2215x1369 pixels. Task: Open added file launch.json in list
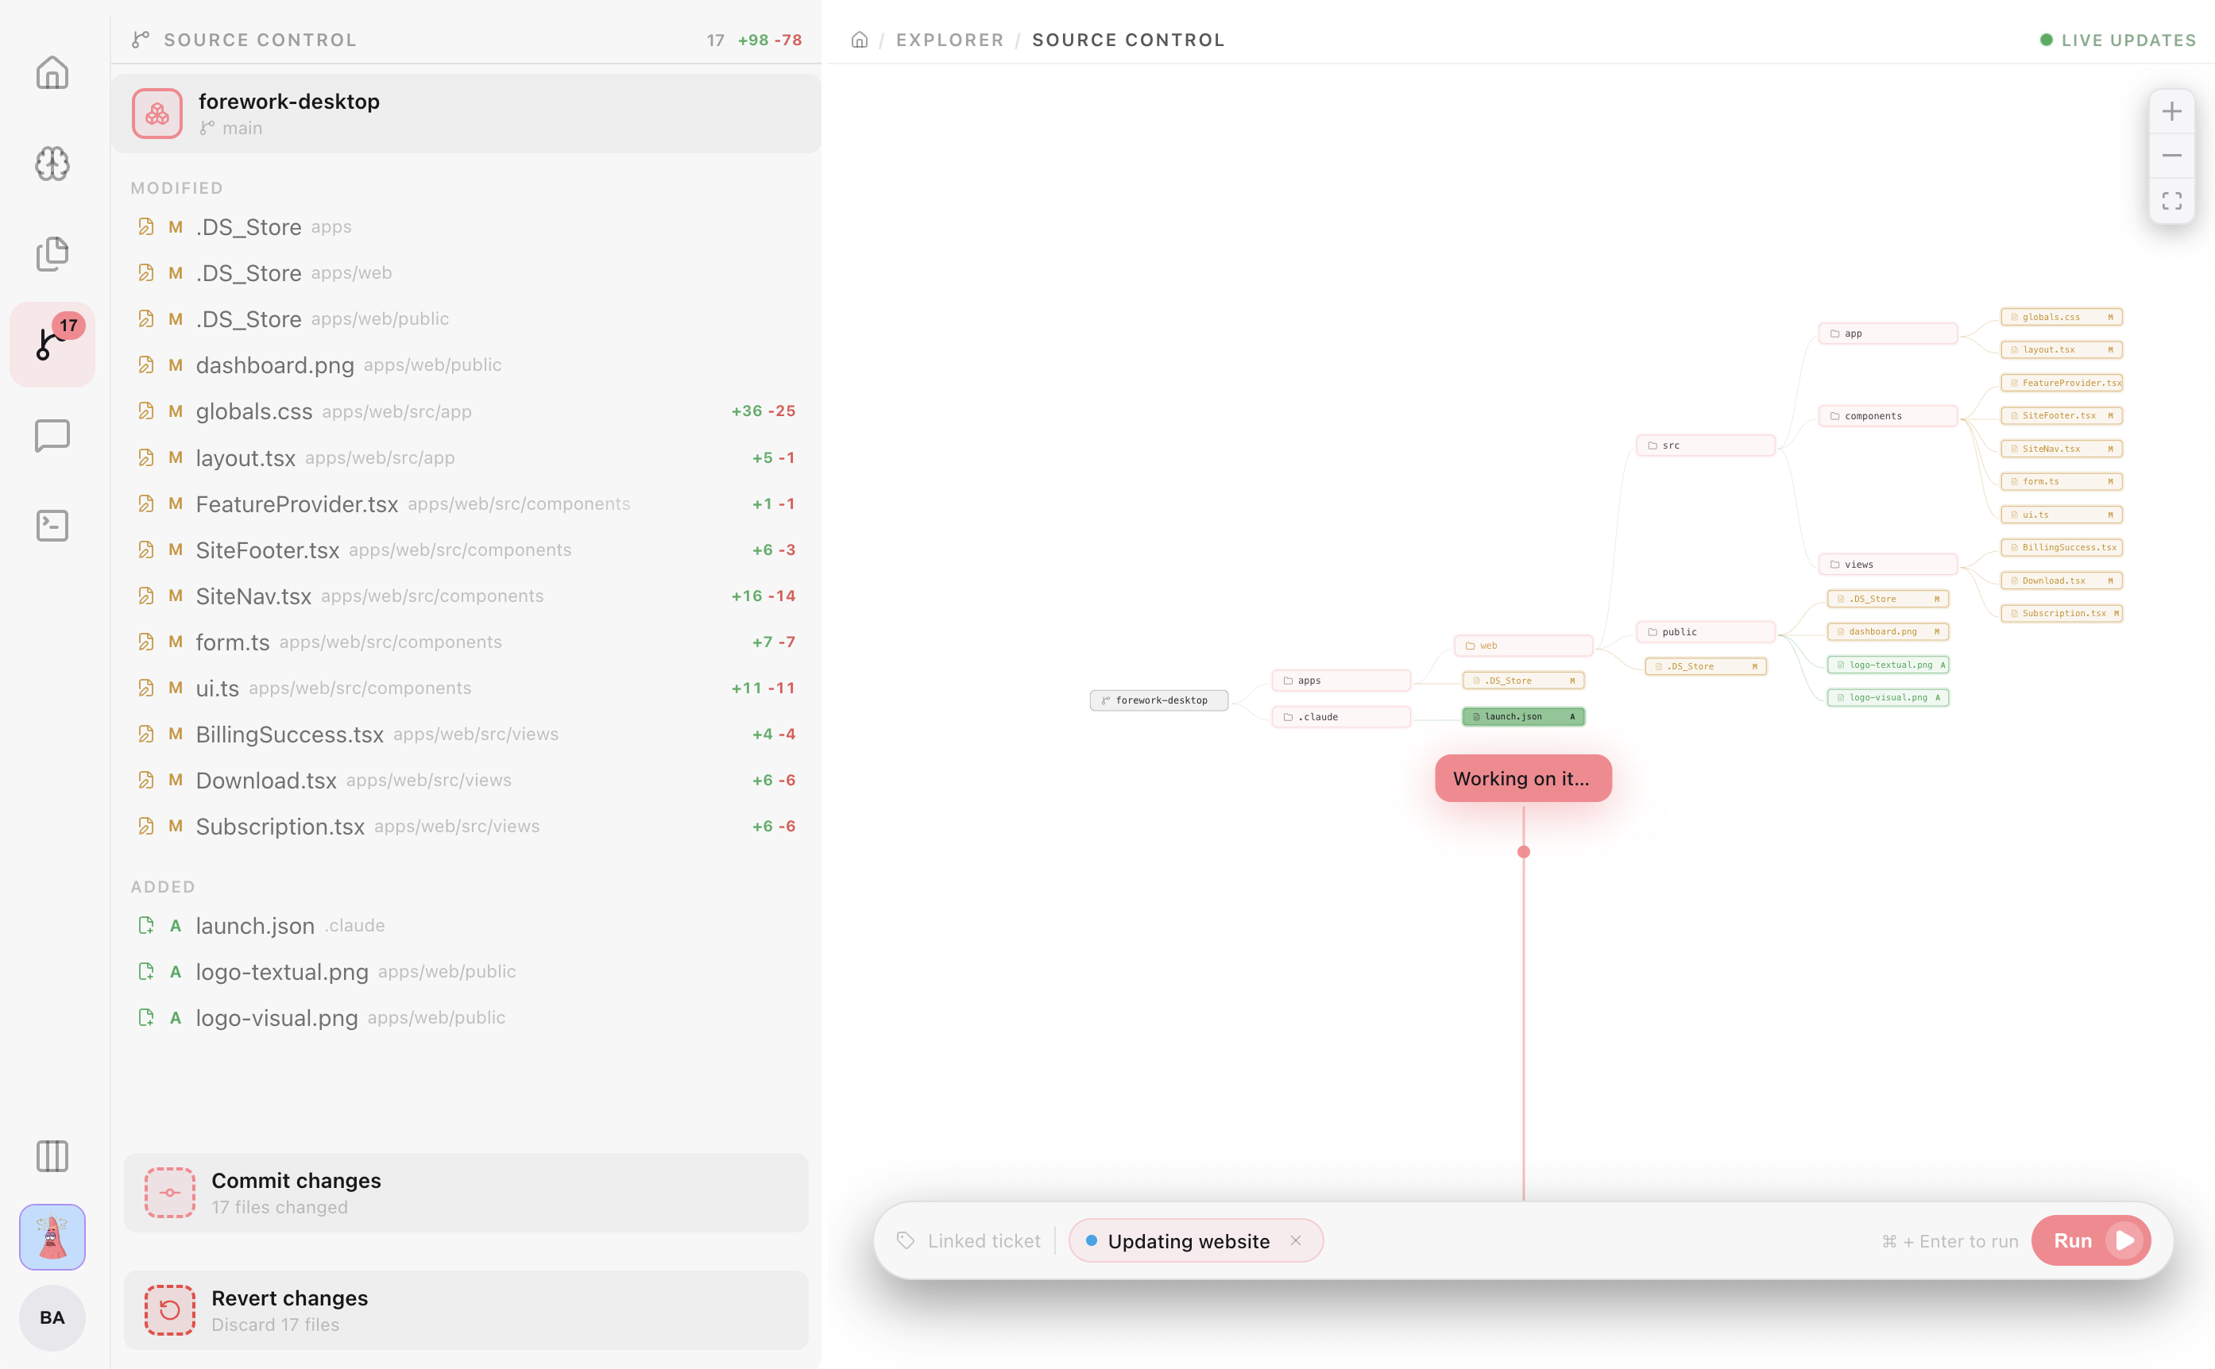click(x=466, y=925)
